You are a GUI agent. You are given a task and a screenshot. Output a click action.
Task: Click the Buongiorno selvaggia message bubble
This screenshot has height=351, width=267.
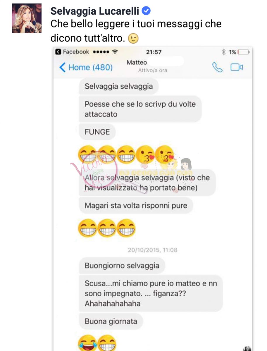(x=122, y=266)
